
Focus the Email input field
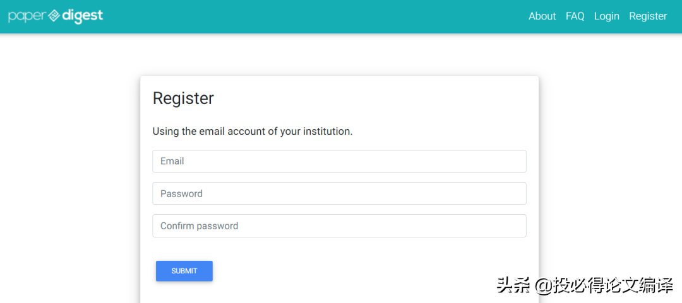click(x=339, y=161)
